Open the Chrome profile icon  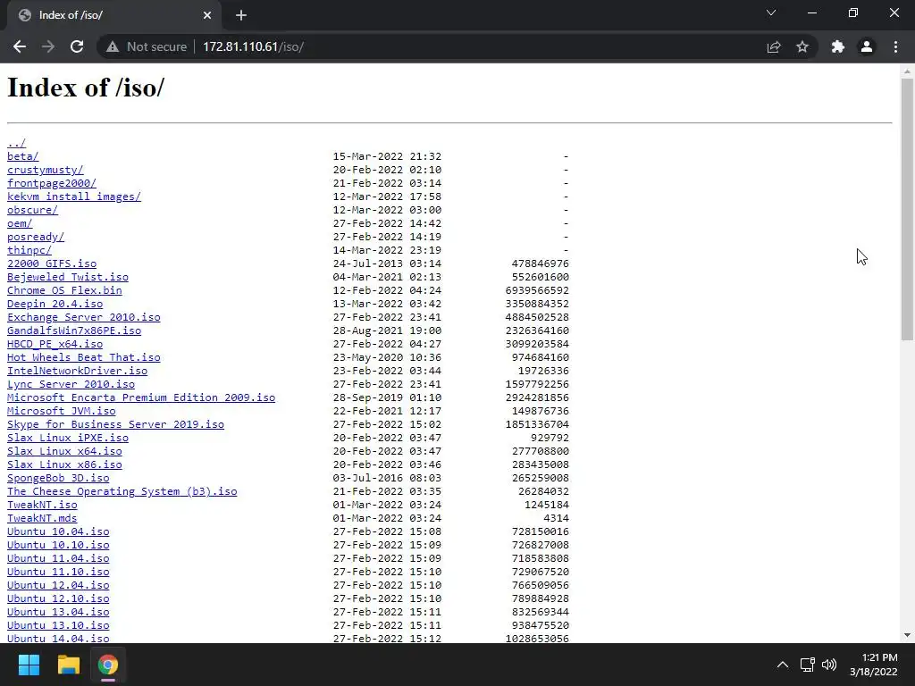(x=867, y=46)
